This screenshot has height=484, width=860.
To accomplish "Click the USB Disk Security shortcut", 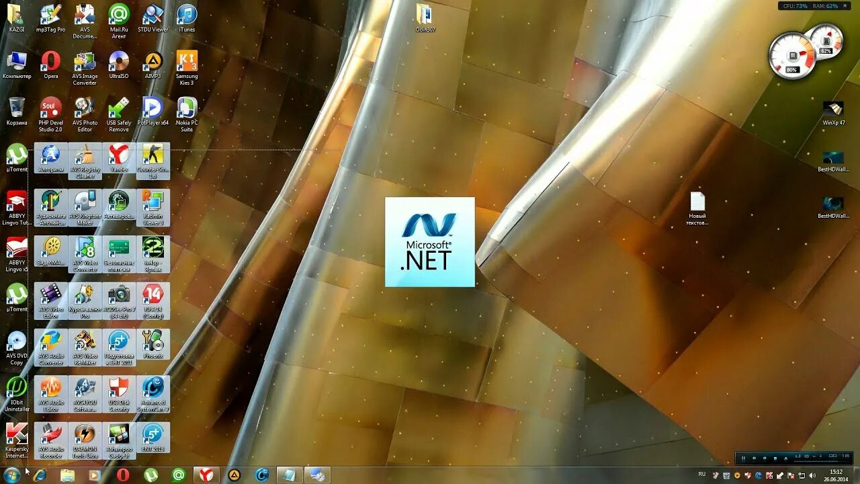I will pos(119,395).
